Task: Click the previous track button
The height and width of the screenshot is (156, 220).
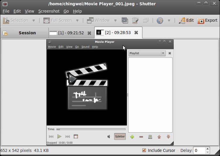Action: click(x=51, y=136)
